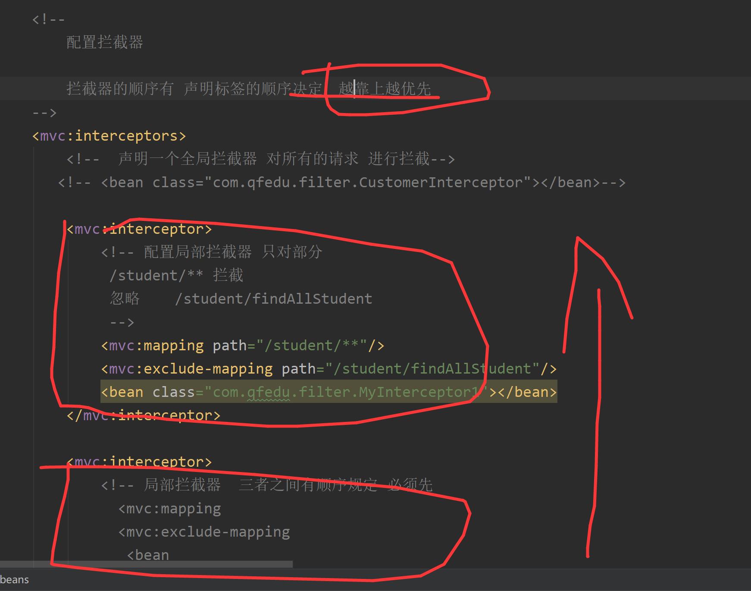Screen dimensions: 751x591
Task: Click the closing </mvc:interceptor> tag
Action: [x=144, y=415]
